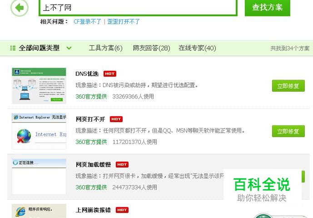Click the 上网崩溃报错 title
The height and width of the screenshot is (218, 313).
click(x=93, y=210)
